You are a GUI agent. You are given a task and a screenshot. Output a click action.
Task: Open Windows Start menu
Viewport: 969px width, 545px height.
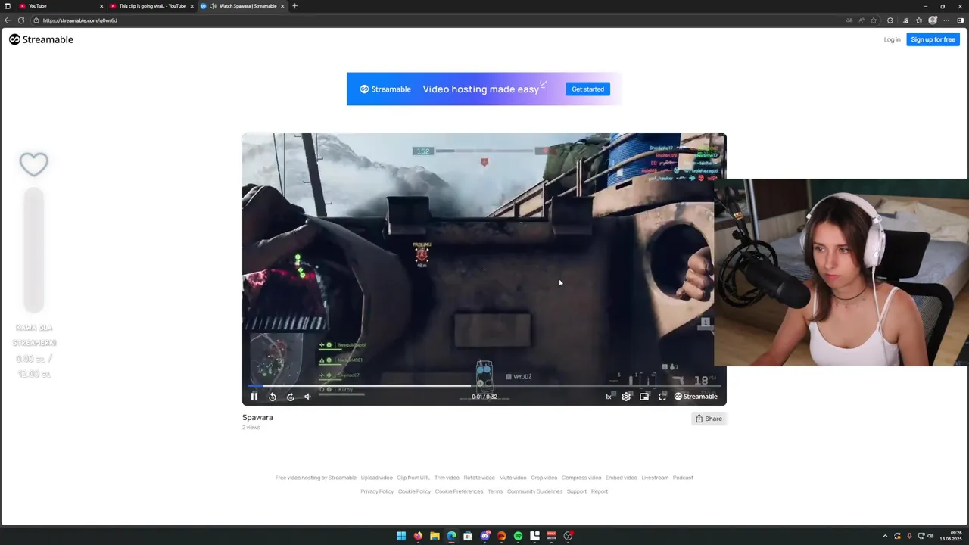(401, 536)
